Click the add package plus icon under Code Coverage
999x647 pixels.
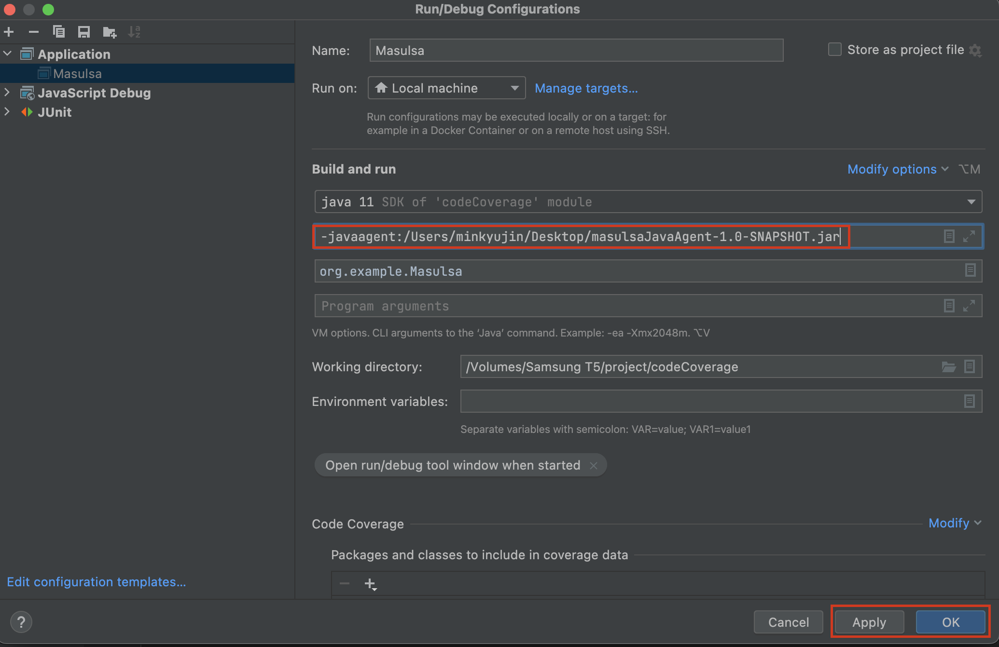(x=370, y=584)
